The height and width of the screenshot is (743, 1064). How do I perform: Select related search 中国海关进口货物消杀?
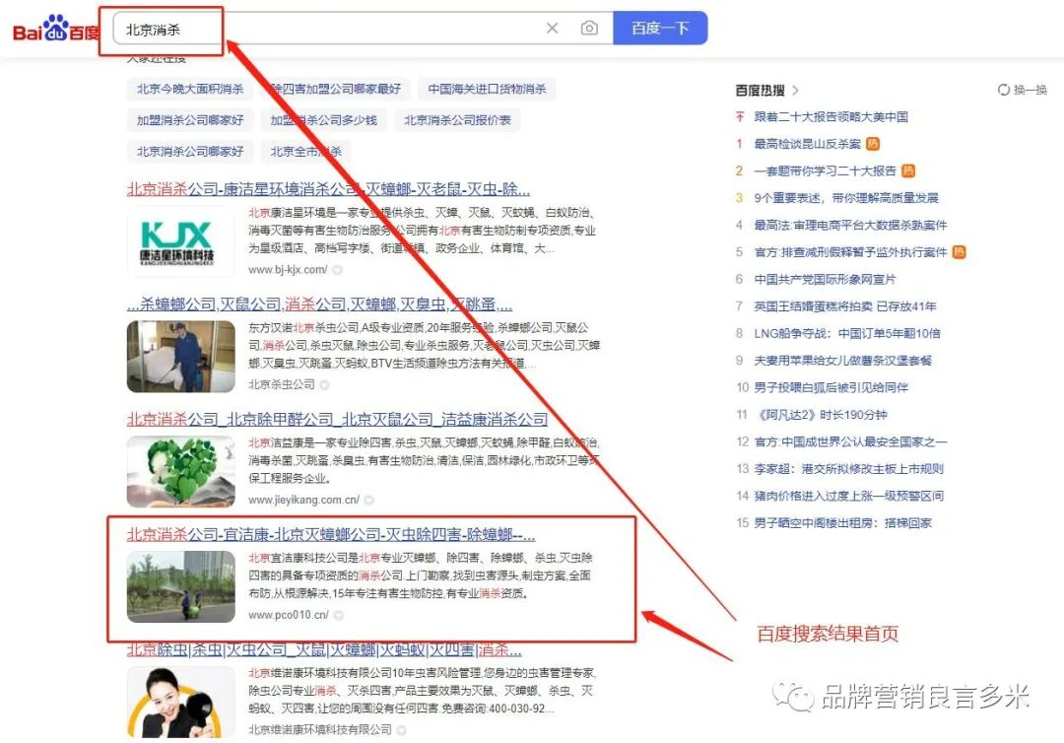click(x=487, y=89)
